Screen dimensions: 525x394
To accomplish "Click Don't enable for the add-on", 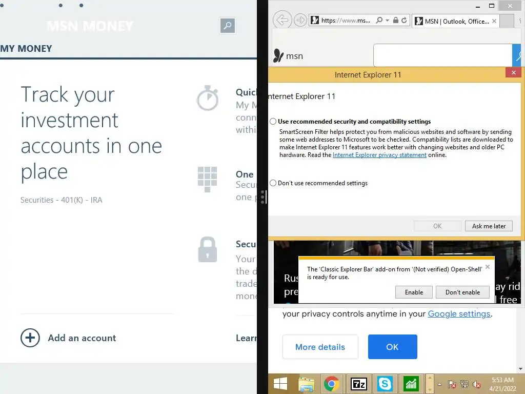I will point(462,292).
